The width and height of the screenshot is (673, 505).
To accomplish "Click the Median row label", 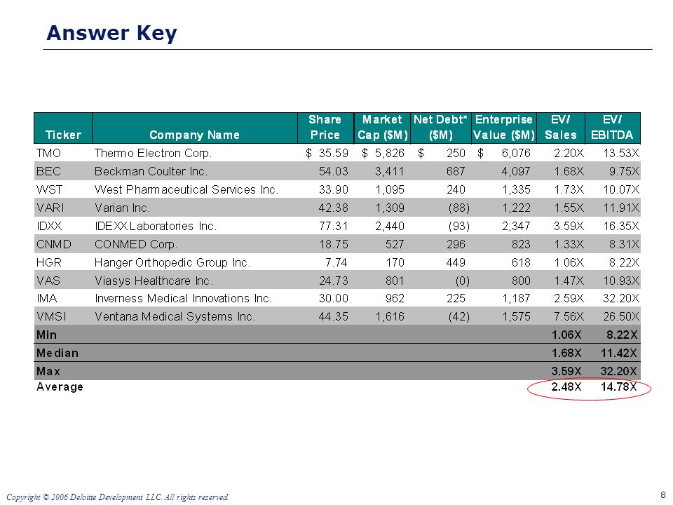I will click(57, 353).
